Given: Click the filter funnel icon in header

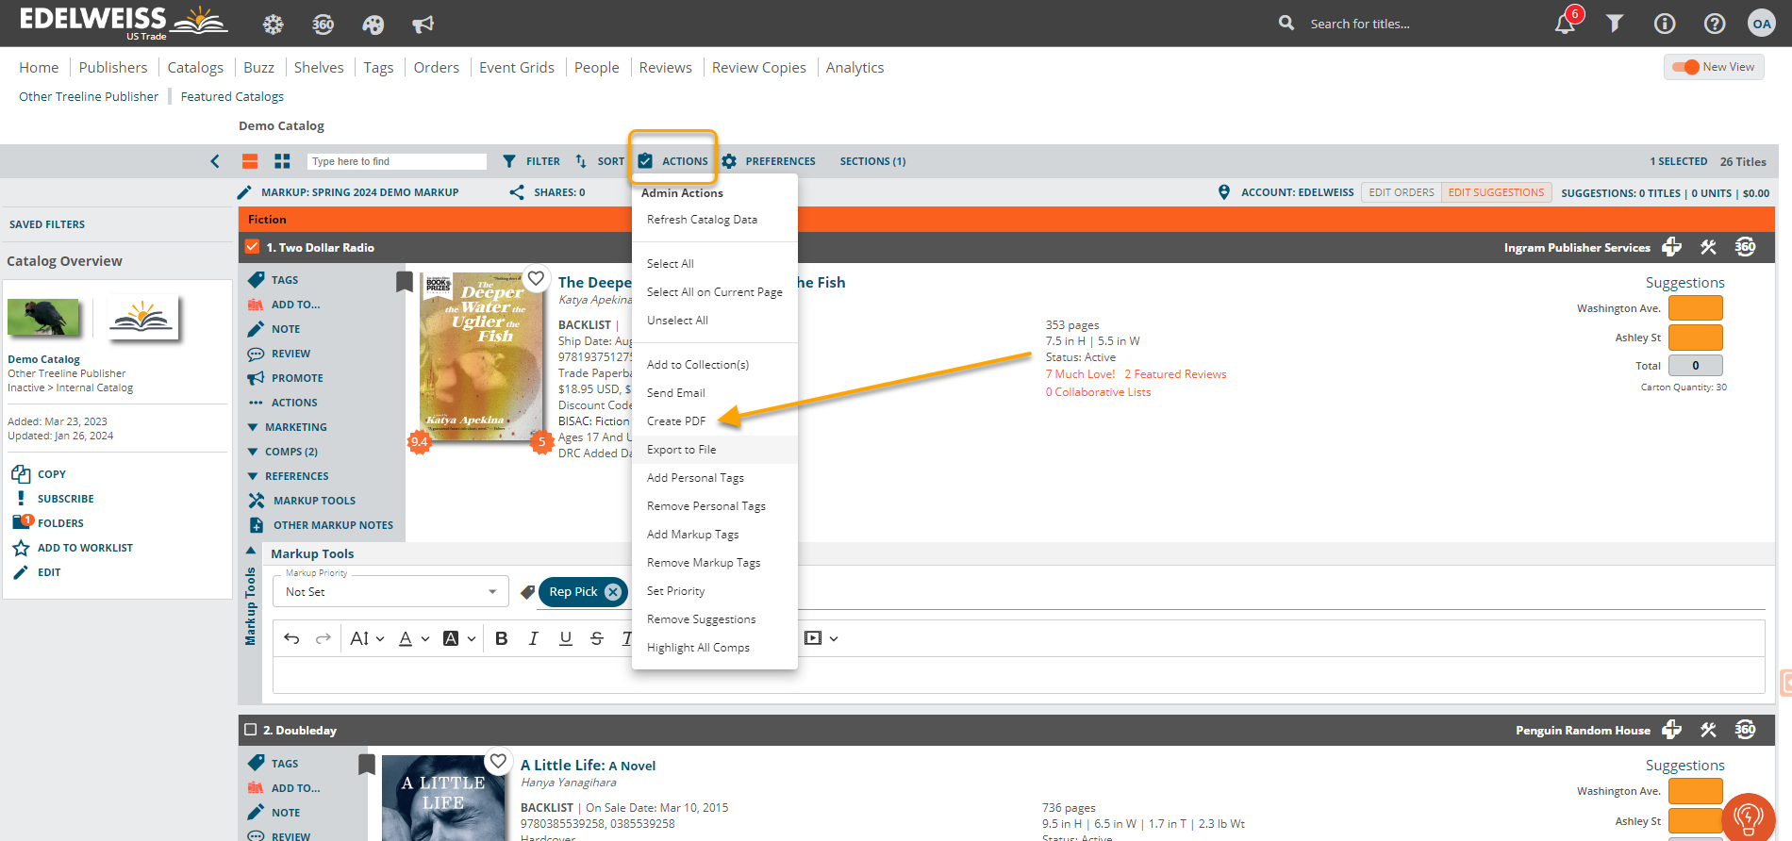Looking at the screenshot, I should pyautogui.click(x=1615, y=24).
